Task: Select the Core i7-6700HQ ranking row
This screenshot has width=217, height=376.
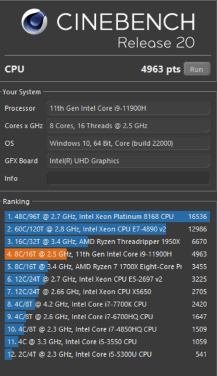Action: click(107, 316)
